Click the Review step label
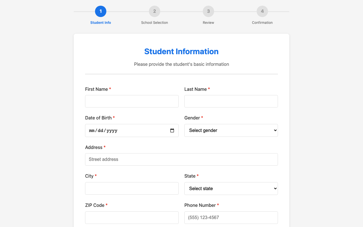 [x=208, y=22]
